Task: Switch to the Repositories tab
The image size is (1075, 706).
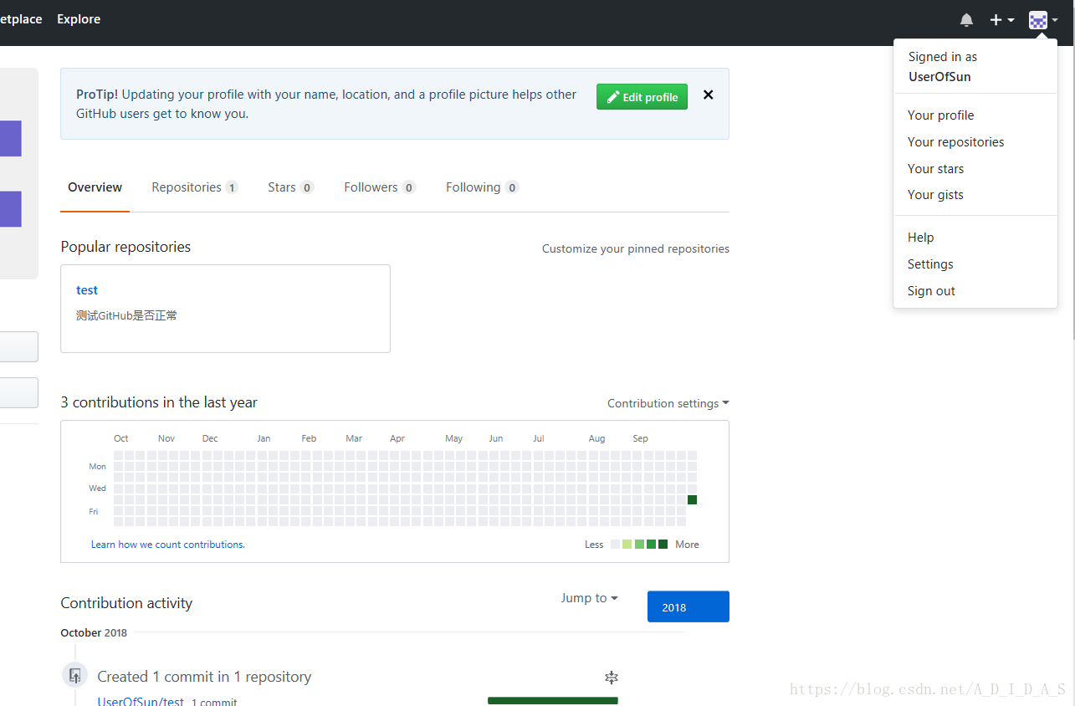Action: tap(194, 187)
